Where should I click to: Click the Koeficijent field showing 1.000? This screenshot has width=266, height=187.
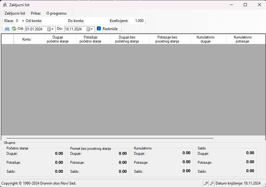pos(137,21)
